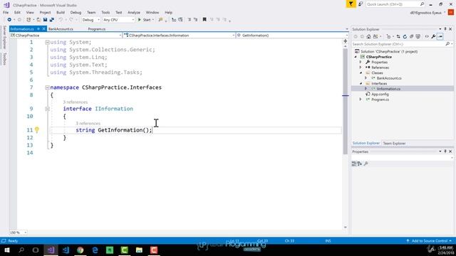This screenshot has height=256, width=456.
Task: Click the 3 references CodeLens above GetInformation
Action: [x=88, y=123]
